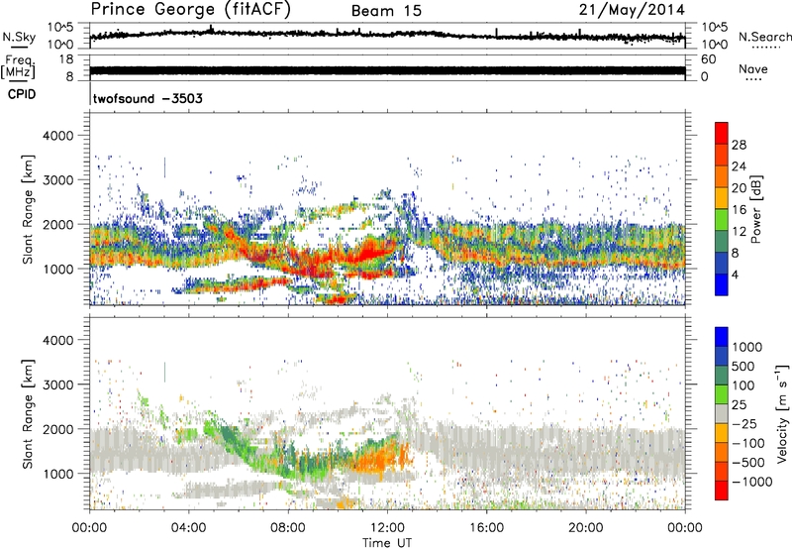
Task: Click the 60 tick on the Nave axis
Action: coord(708,59)
